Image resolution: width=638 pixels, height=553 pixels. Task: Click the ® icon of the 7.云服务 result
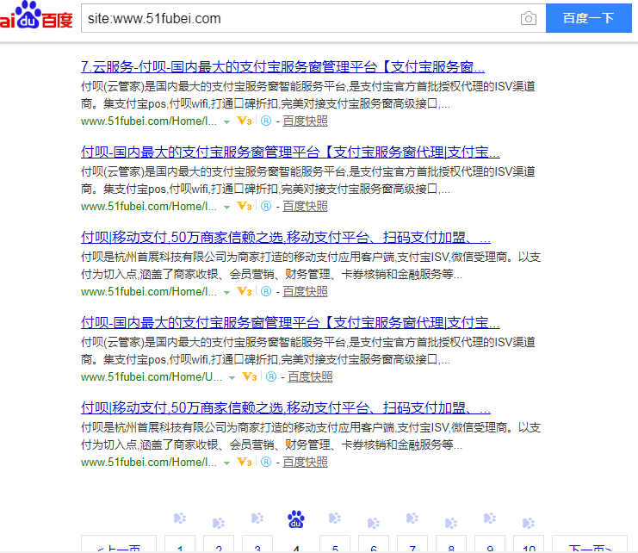266,121
